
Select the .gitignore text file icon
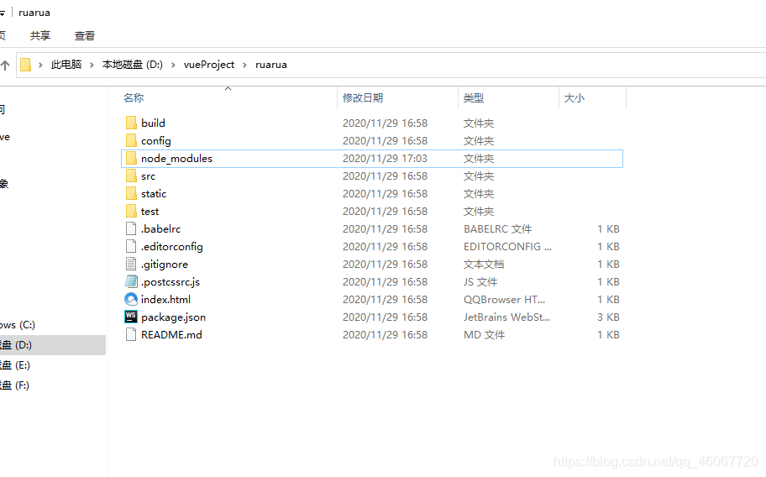(x=131, y=264)
